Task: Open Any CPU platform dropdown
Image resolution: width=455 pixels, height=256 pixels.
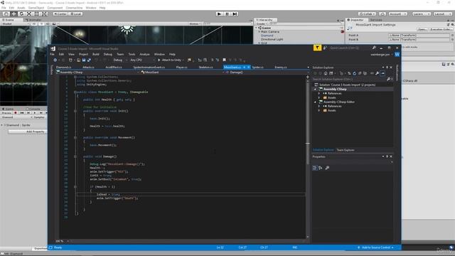Action: click(x=142, y=60)
